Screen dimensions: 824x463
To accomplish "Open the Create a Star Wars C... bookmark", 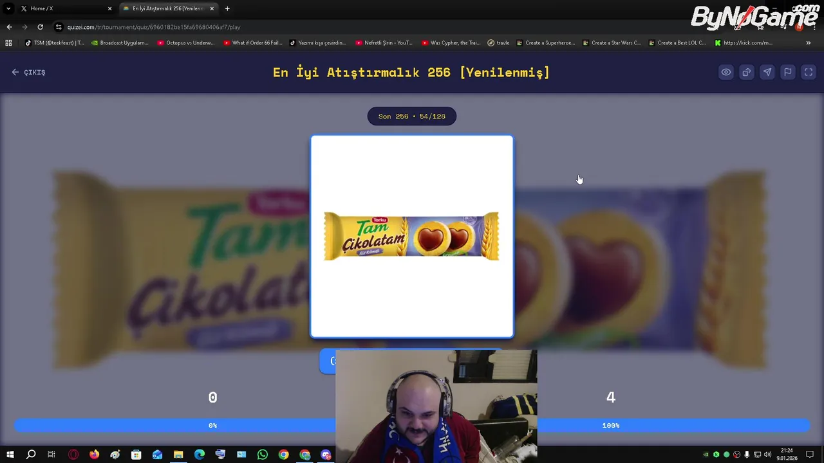I will (x=611, y=43).
